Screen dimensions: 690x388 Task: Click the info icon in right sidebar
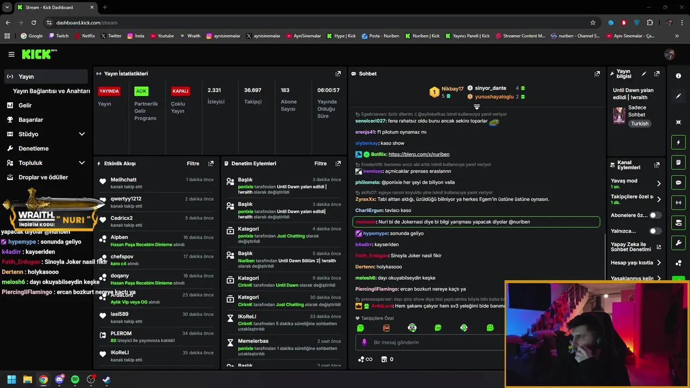(x=679, y=76)
